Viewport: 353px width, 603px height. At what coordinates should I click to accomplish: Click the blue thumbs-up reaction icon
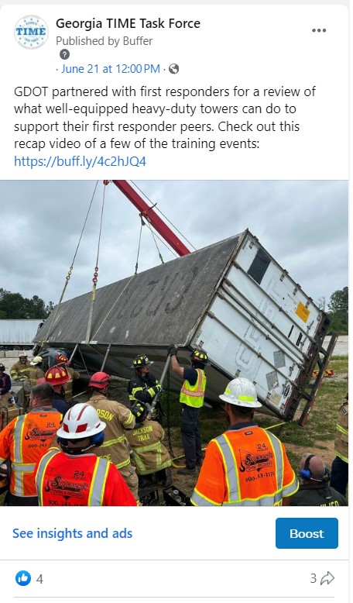23,578
